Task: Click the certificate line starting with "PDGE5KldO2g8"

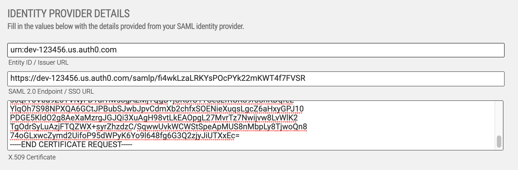Action: pyautogui.click(x=154, y=118)
